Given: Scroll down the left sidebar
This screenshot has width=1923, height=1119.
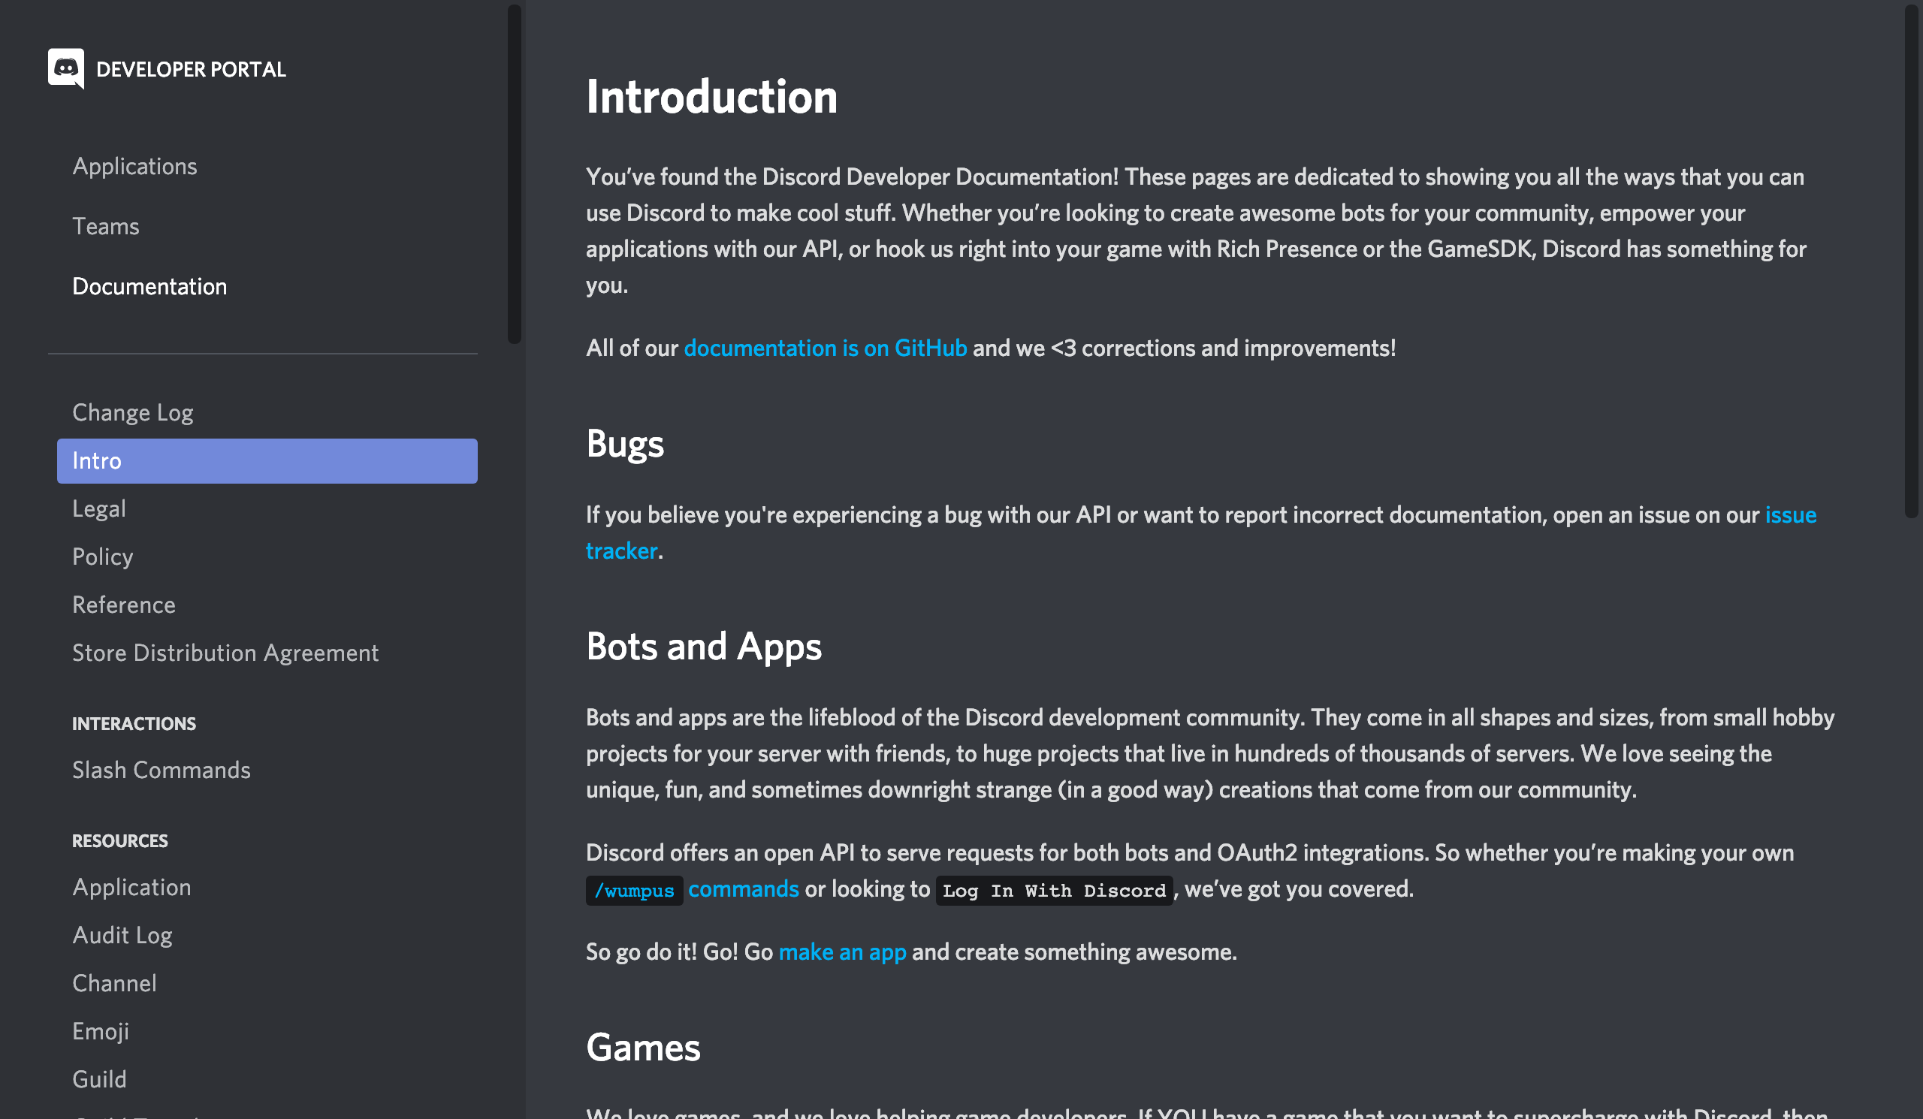Looking at the screenshot, I should tap(510, 933).
